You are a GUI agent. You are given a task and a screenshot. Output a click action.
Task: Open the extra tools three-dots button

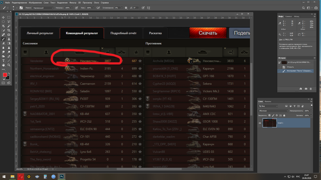3,70
